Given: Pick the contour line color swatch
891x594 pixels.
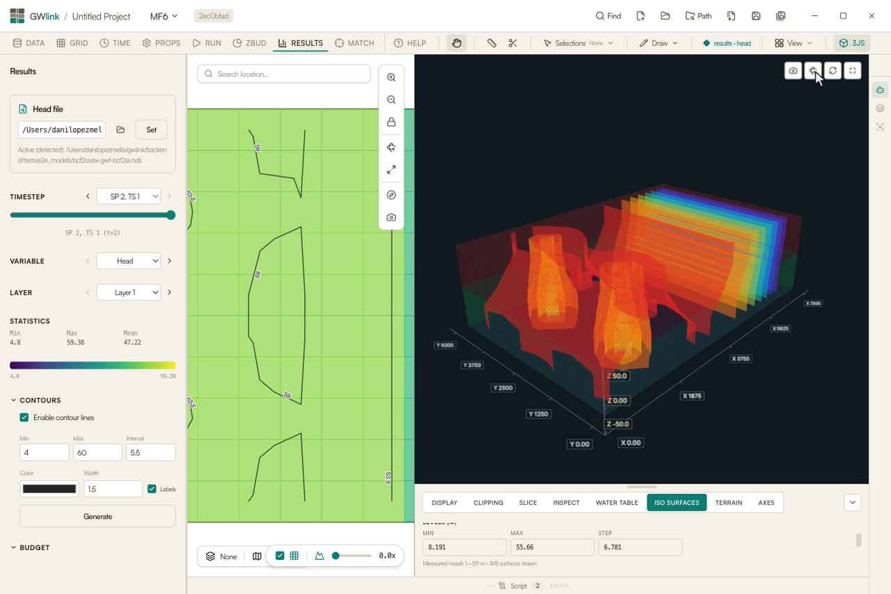Looking at the screenshot, I should pos(49,489).
